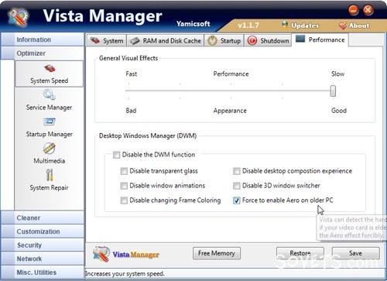The image size is (387, 281).
Task: Open the Multimedia optimizer
Action: point(49,153)
